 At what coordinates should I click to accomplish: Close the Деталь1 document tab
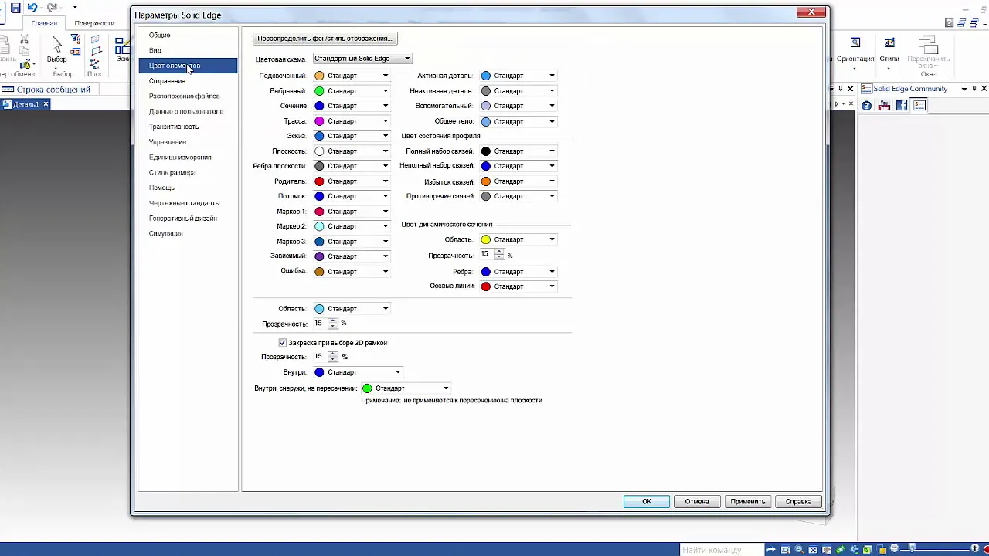(46, 104)
